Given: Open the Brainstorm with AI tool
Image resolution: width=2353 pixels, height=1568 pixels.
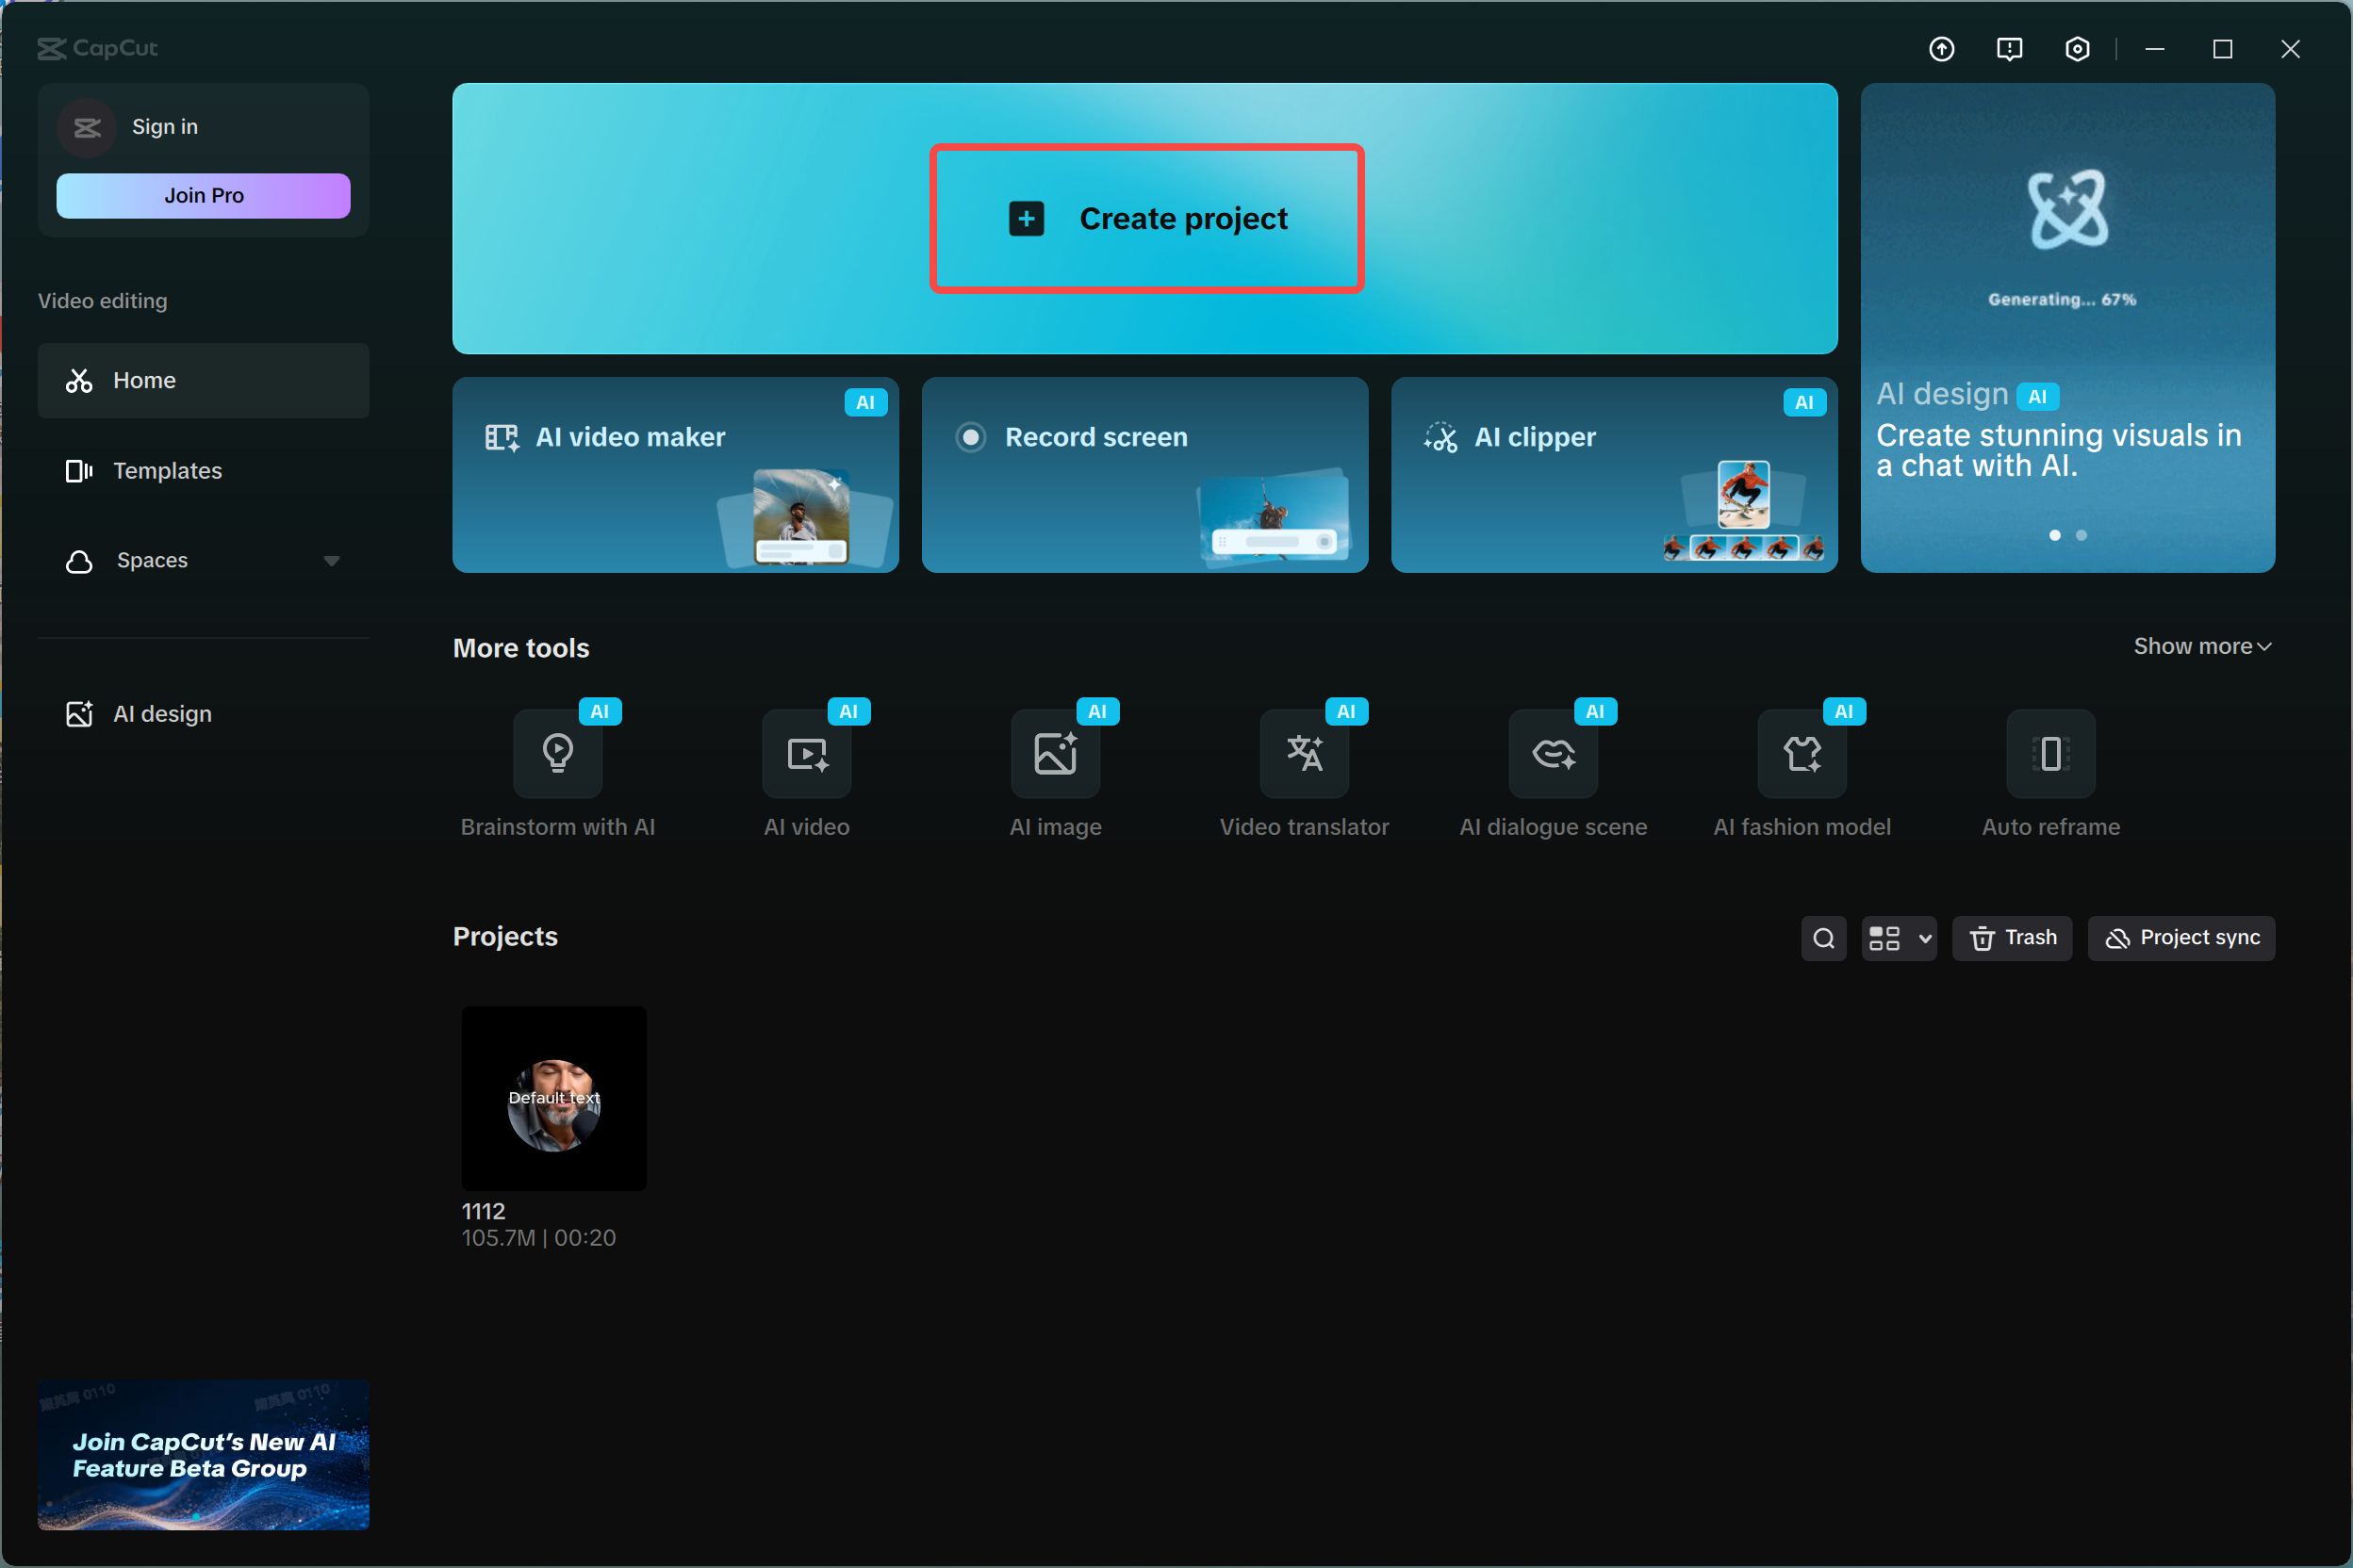Looking at the screenshot, I should pos(557,754).
